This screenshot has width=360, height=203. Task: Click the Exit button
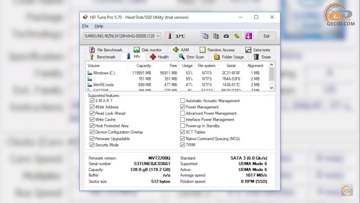(x=266, y=36)
